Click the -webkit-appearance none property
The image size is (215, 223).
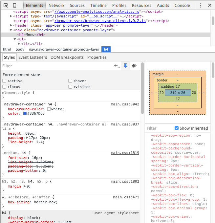[178, 144]
